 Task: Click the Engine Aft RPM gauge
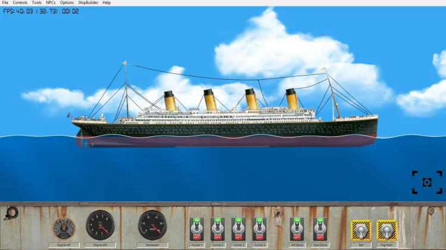click(x=100, y=225)
